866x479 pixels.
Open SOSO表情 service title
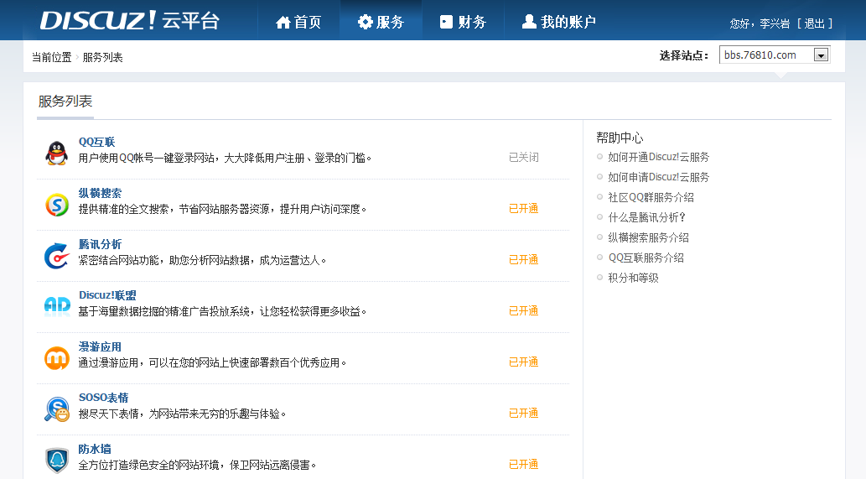click(103, 398)
